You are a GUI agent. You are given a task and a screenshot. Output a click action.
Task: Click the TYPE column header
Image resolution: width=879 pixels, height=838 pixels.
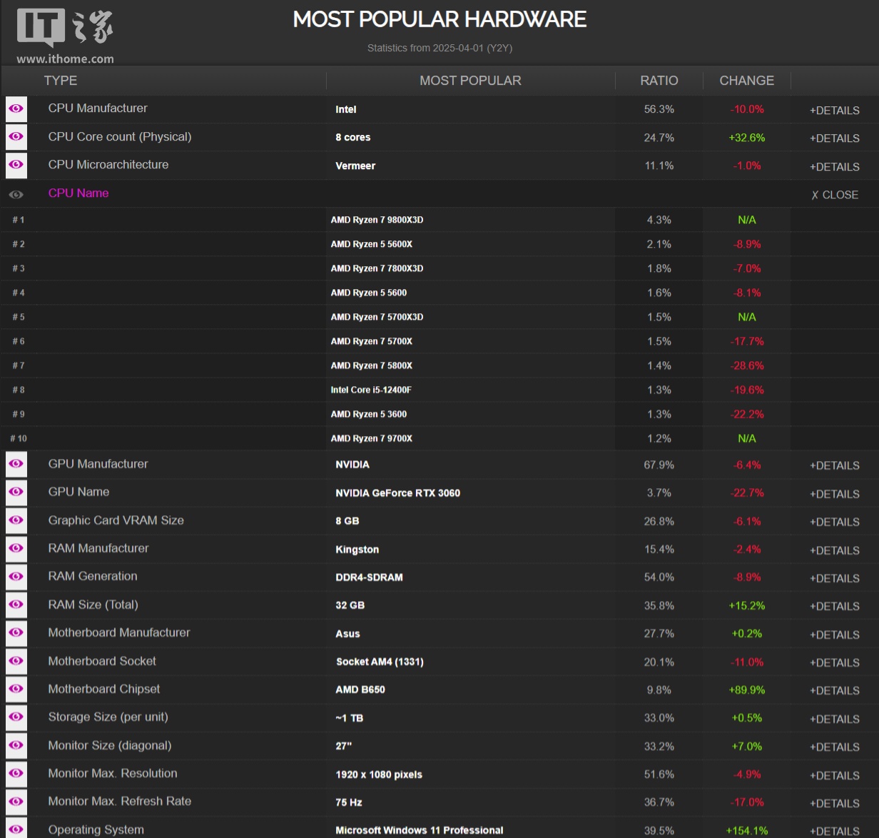(x=61, y=81)
